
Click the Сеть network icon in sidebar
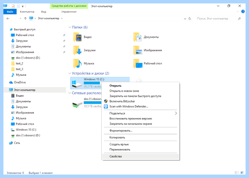pos(11,143)
